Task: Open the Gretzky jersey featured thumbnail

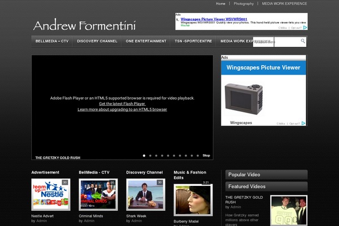Action: tap(289, 210)
